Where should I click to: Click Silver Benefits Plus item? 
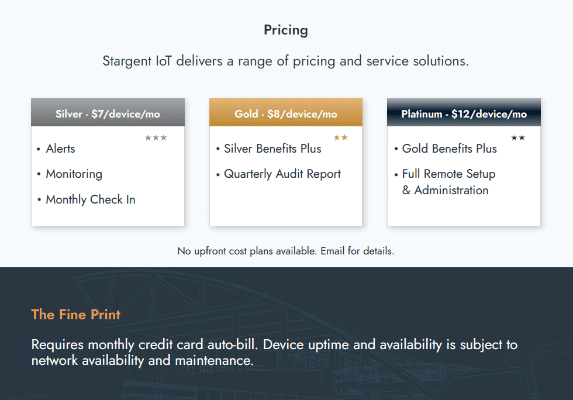coord(272,149)
